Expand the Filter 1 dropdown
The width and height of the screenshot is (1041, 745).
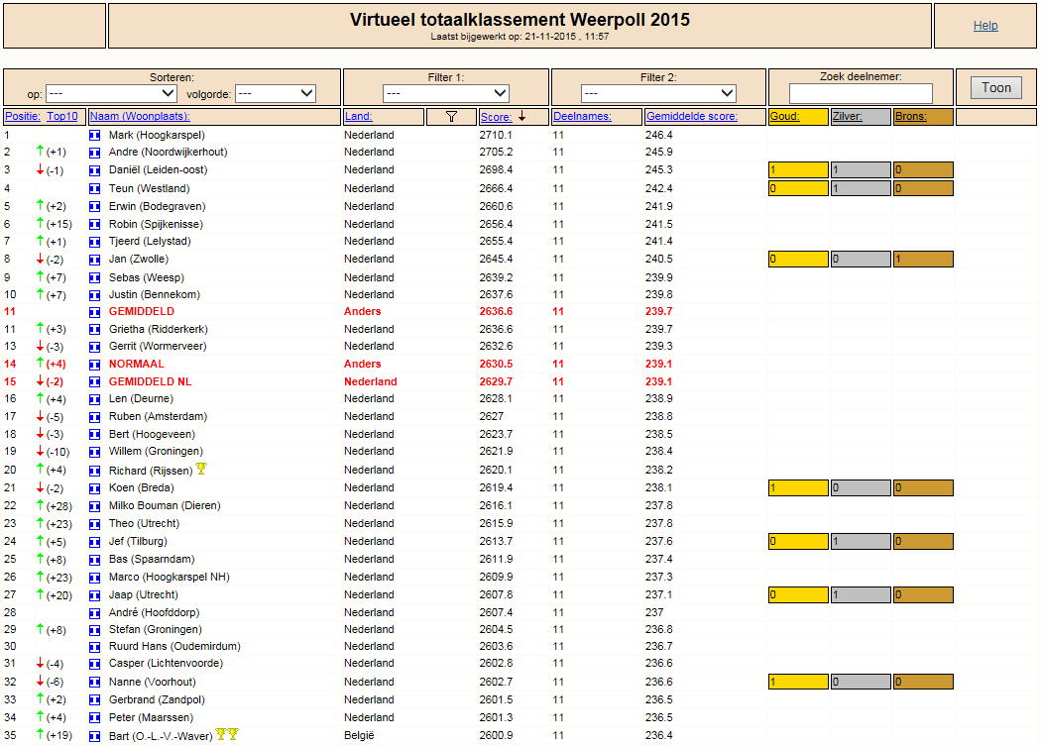click(446, 93)
